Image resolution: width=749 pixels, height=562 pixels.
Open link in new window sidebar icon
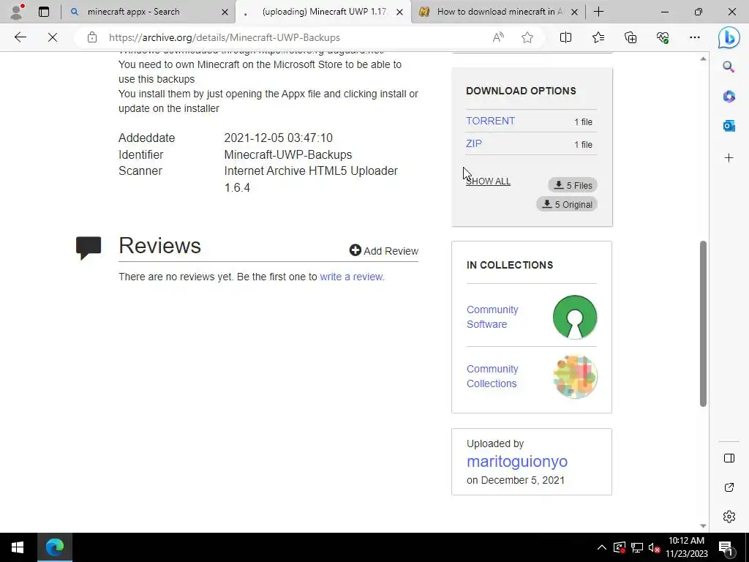[729, 487]
